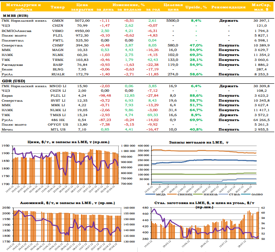Click the RASP ticker cell

coord(58,65)
